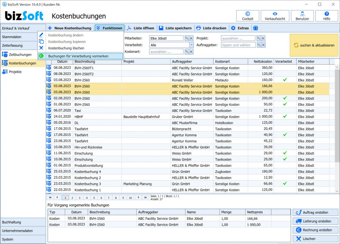Go to first page arrow

click(50, 198)
